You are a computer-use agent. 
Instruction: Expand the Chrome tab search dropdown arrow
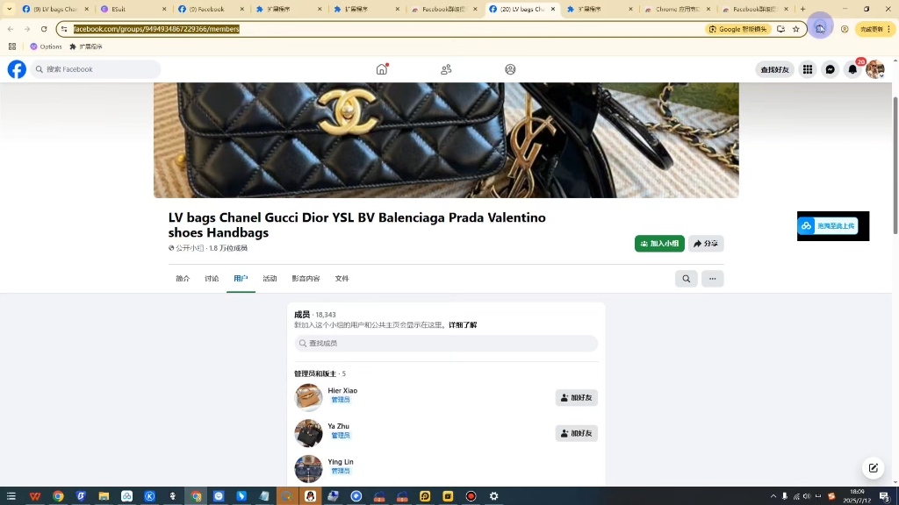[x=9, y=9]
